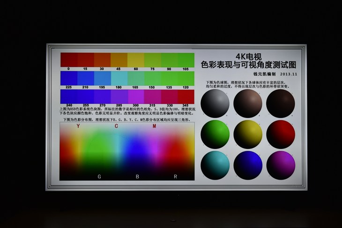This screenshot has width=342, height=228.
Task: Click the gray shaded sphere
Action: pyautogui.click(x=215, y=103)
